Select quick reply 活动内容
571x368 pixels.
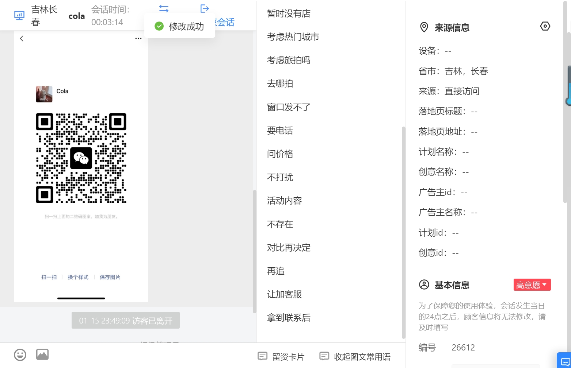point(284,201)
